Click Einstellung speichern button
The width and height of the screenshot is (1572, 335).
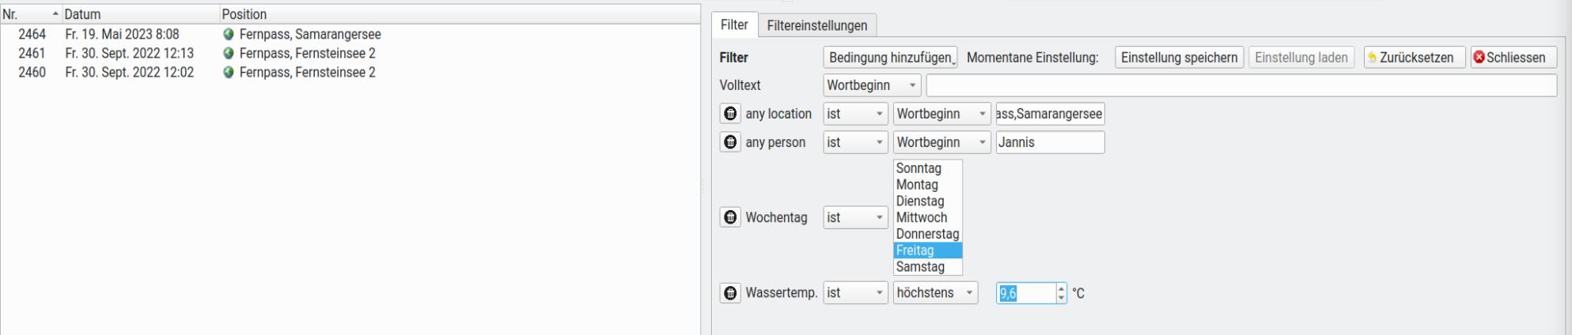[x=1179, y=58]
